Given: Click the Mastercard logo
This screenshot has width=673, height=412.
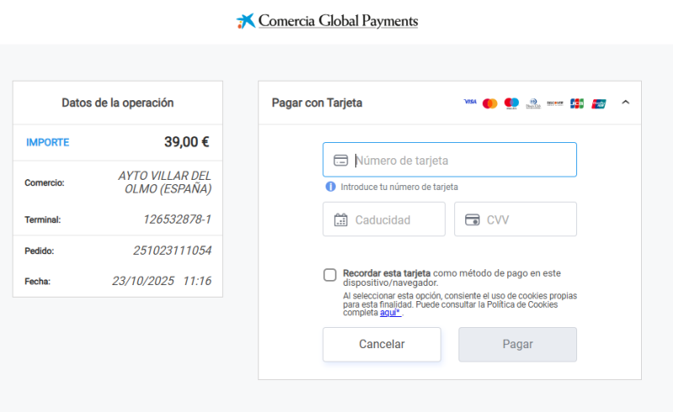Looking at the screenshot, I should point(490,103).
